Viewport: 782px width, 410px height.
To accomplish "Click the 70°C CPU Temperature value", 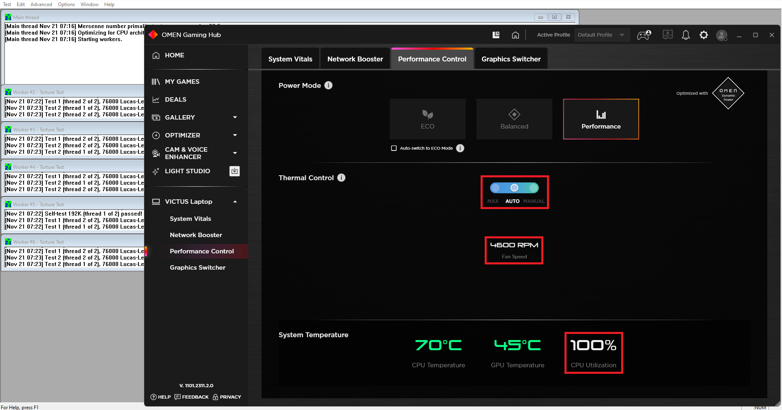I will coord(438,345).
